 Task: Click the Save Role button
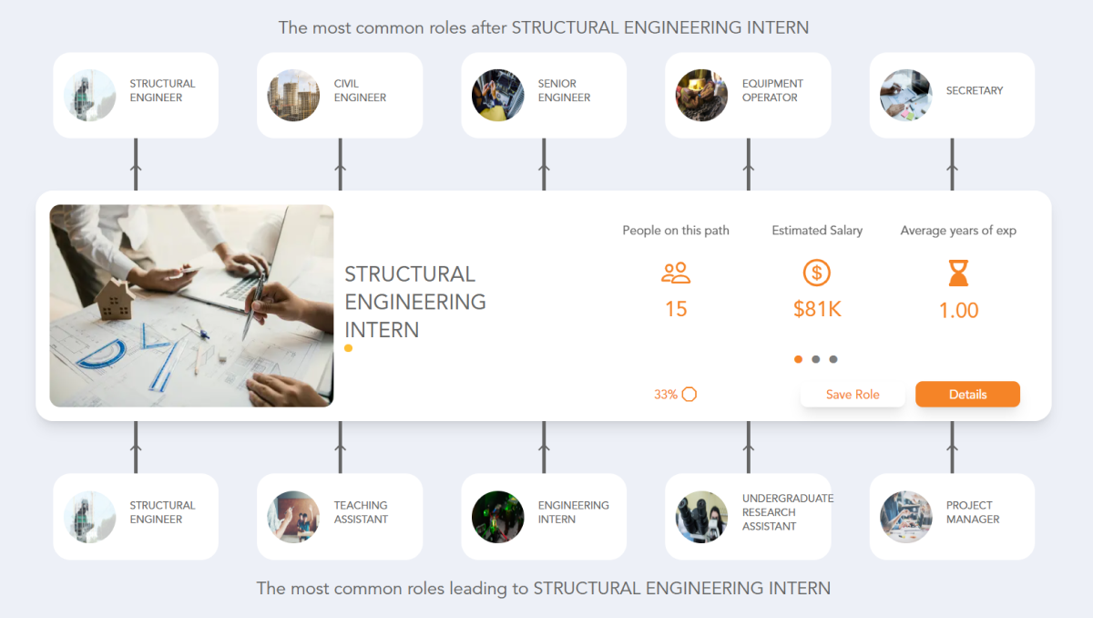(853, 394)
